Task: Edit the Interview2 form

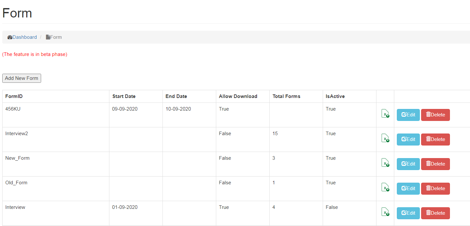Action: [408, 139]
